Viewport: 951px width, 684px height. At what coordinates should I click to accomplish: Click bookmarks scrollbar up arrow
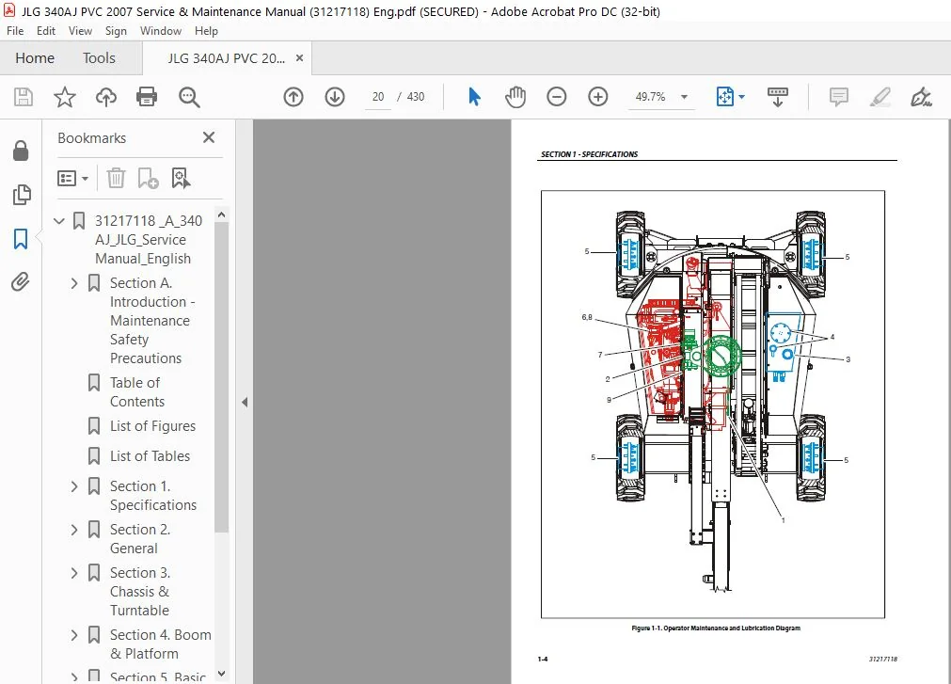pyautogui.click(x=221, y=215)
